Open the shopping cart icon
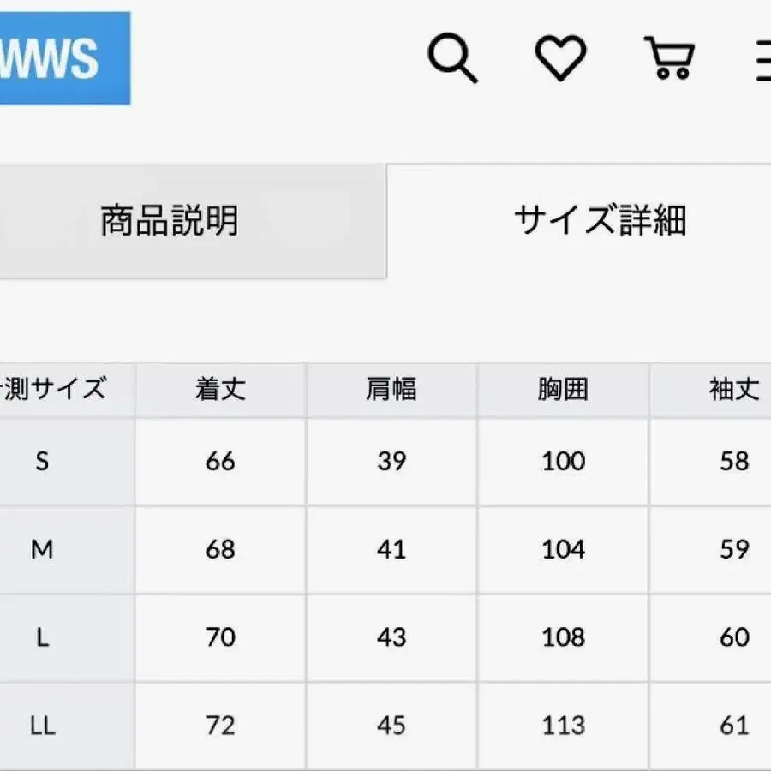Viewport: 771px width, 771px height. (x=668, y=59)
